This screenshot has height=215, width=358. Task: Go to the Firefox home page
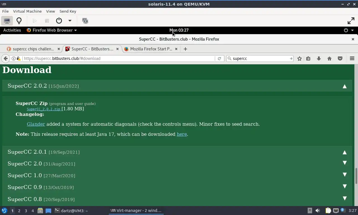[x=329, y=59]
